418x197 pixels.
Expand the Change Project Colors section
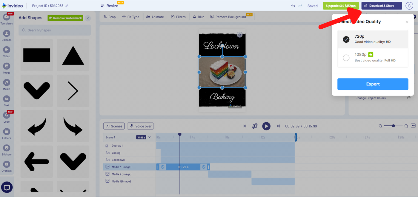coord(408,98)
